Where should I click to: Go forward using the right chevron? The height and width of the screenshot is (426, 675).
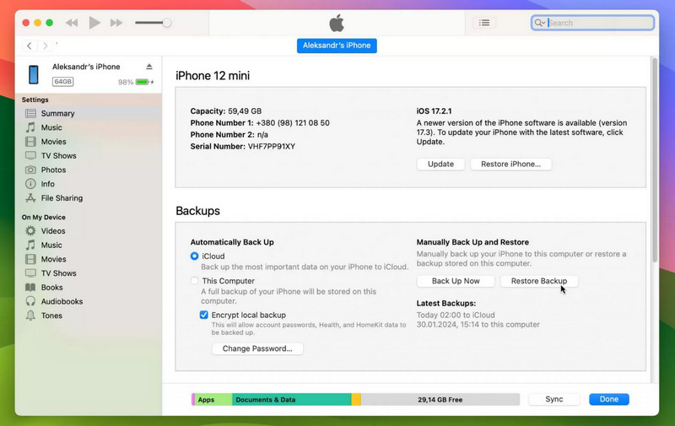pos(46,46)
